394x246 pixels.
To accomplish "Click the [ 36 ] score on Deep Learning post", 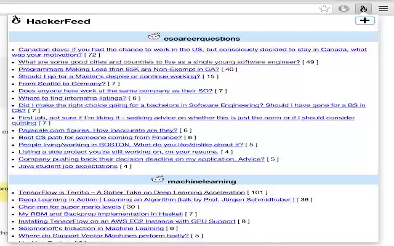I will coord(305,200).
